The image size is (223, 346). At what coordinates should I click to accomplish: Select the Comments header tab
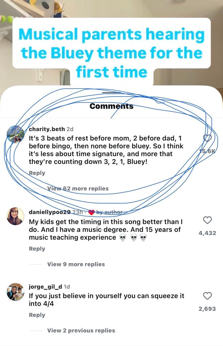pos(111,106)
